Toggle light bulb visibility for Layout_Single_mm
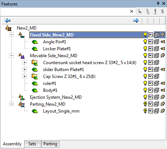This screenshot has height=149, width=167. [145, 111]
